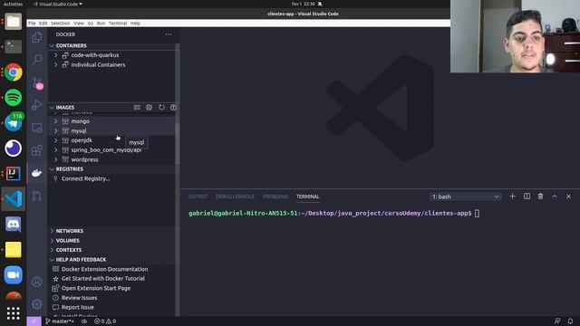
Task: Maximize the panel with up chevron
Action: [x=555, y=197]
